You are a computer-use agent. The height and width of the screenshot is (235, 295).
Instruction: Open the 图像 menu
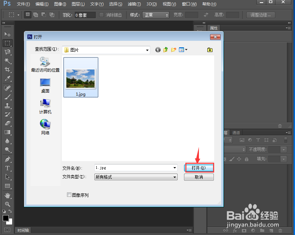(60, 4)
